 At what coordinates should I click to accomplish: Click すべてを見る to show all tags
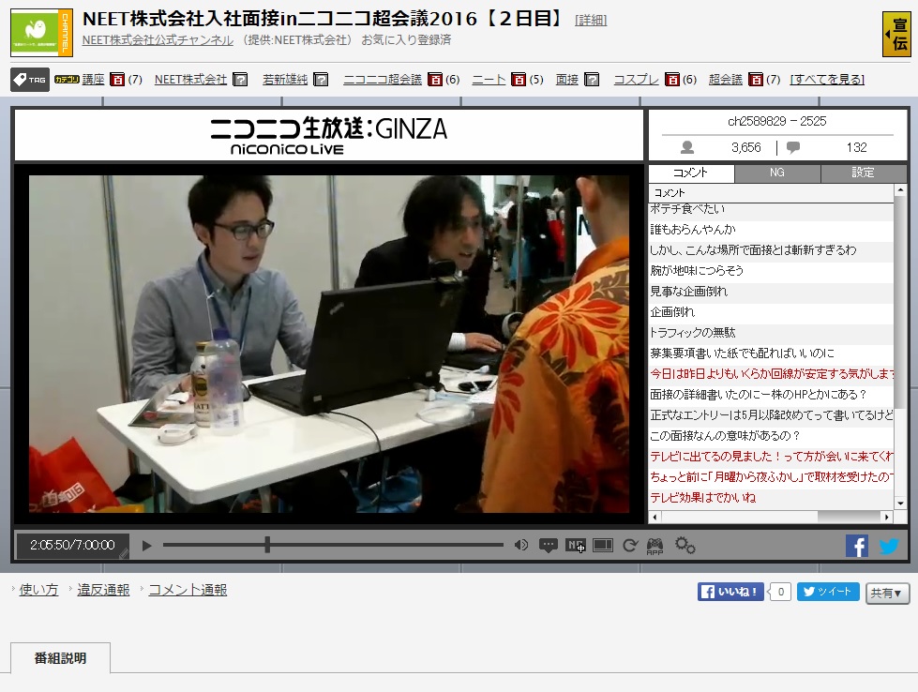tap(827, 79)
